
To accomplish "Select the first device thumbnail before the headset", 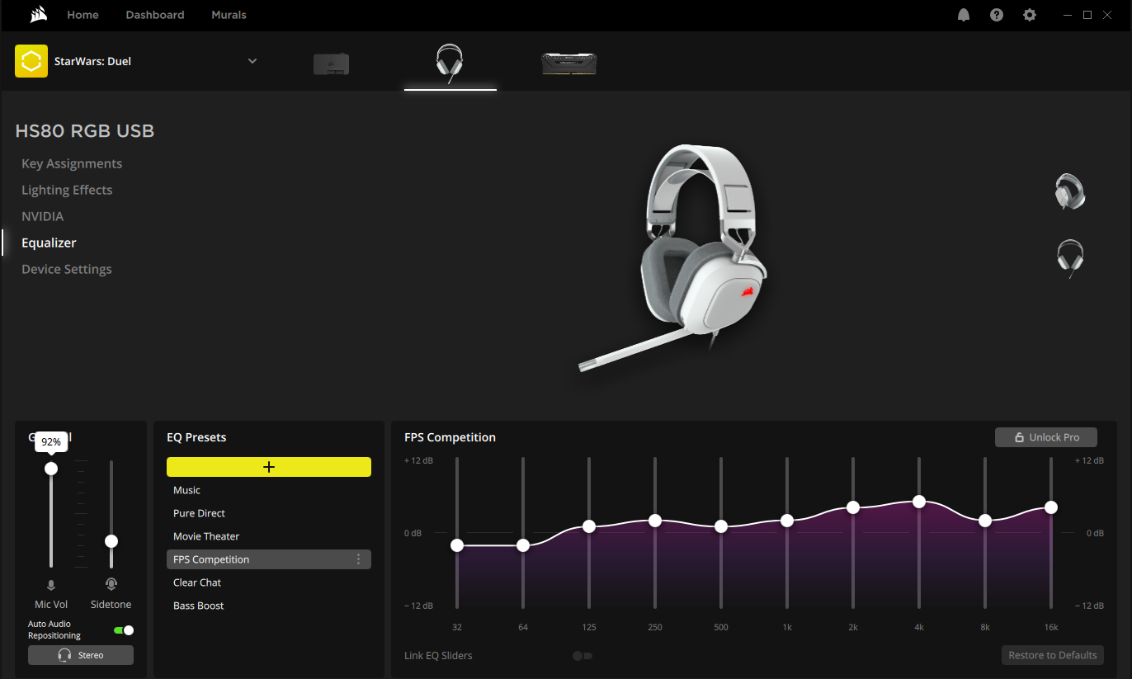I will (331, 64).
